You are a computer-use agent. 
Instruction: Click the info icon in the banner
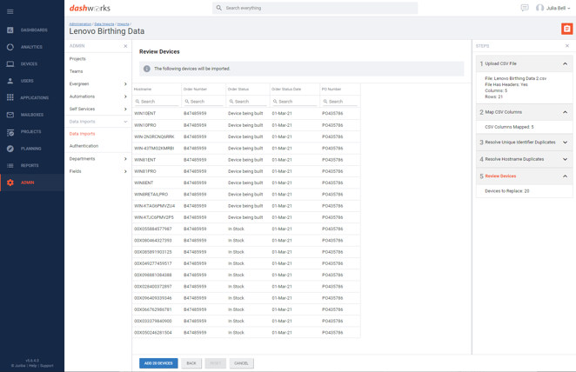(146, 69)
